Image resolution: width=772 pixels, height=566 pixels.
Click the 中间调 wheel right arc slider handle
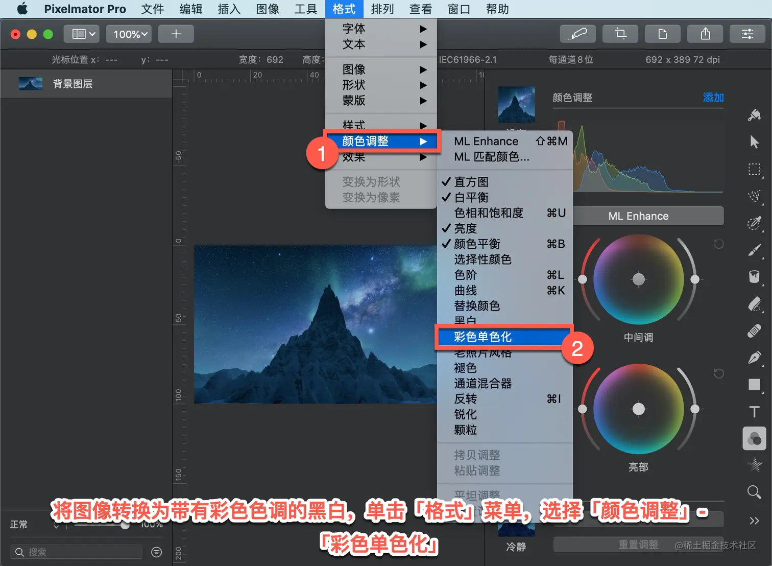695,279
